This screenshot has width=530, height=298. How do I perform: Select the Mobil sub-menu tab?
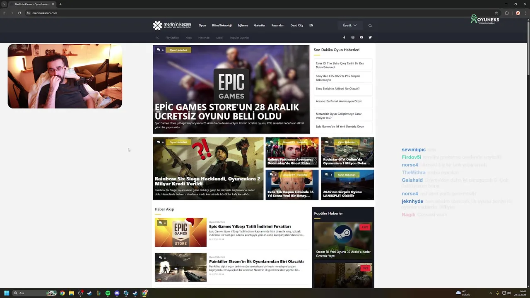coord(219,38)
